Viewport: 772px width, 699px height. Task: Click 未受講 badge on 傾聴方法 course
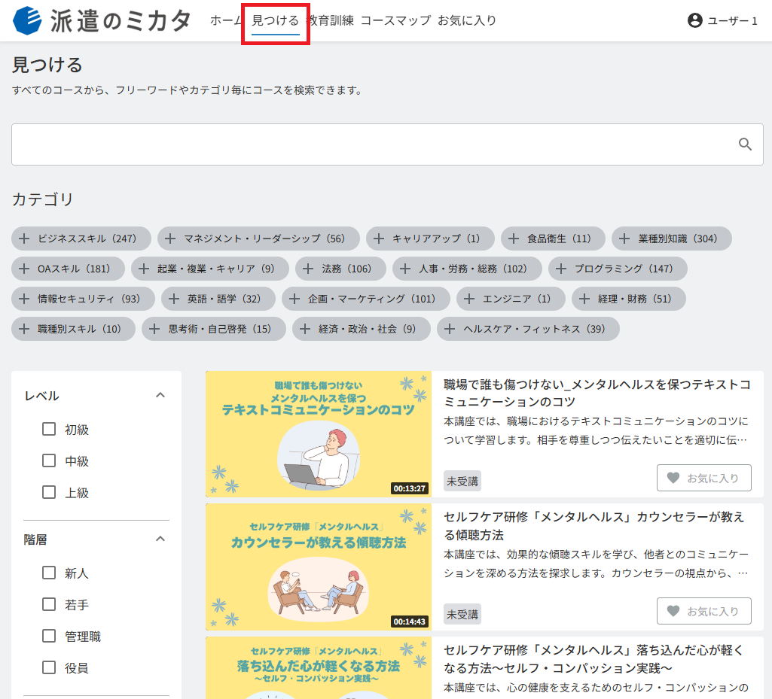pyautogui.click(x=462, y=615)
